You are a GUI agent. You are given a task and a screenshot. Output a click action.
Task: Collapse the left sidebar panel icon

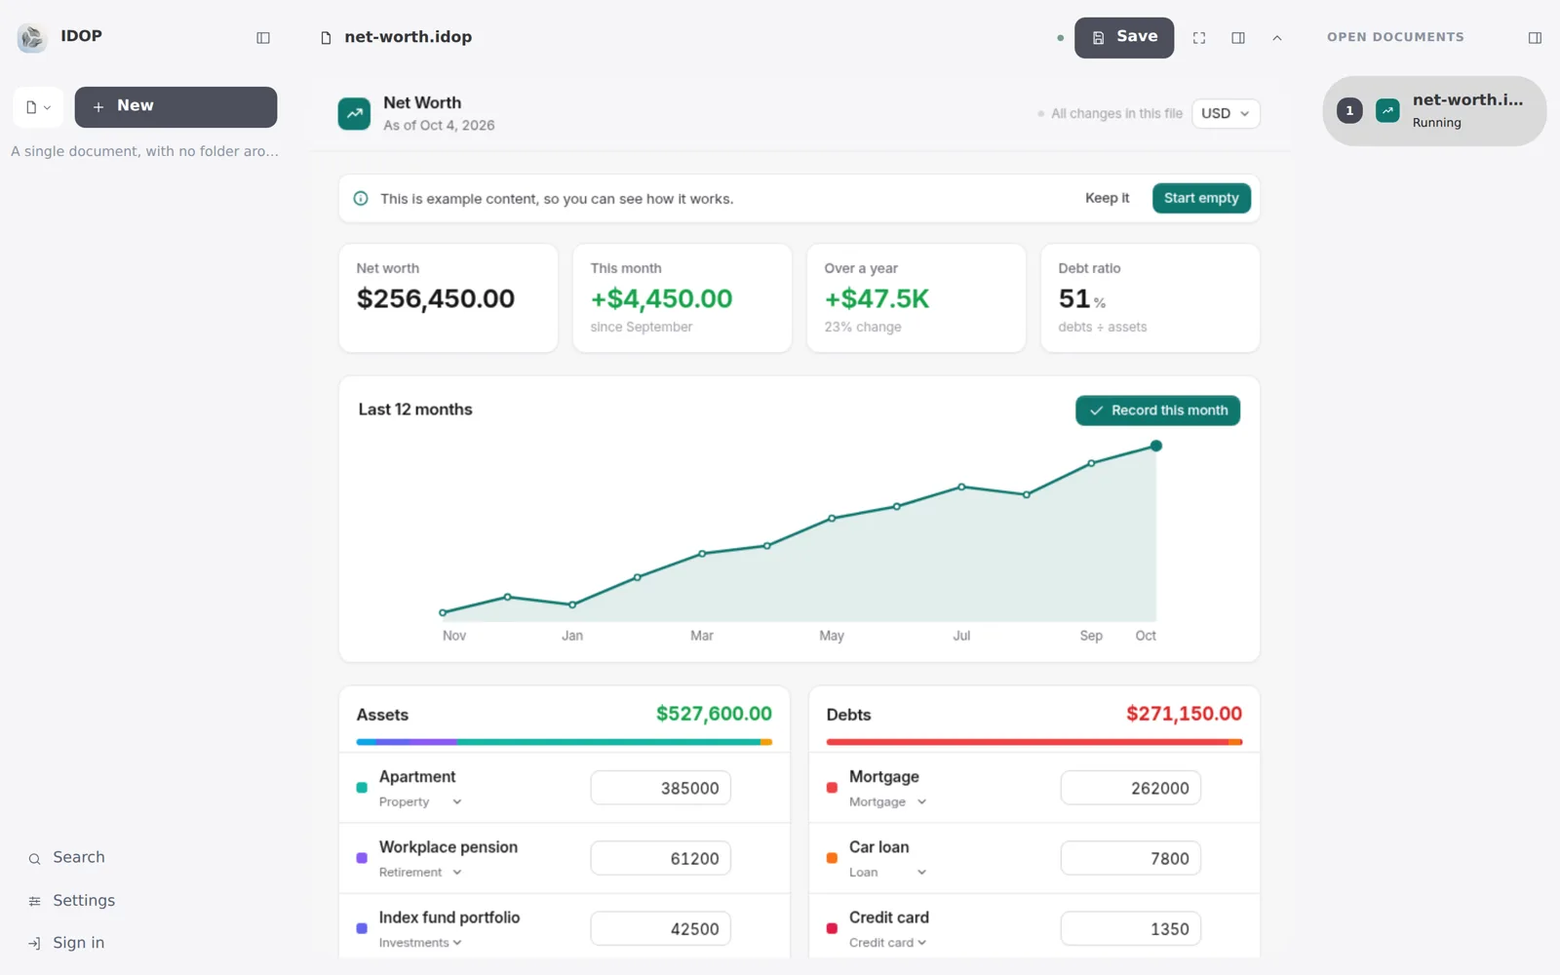click(263, 38)
